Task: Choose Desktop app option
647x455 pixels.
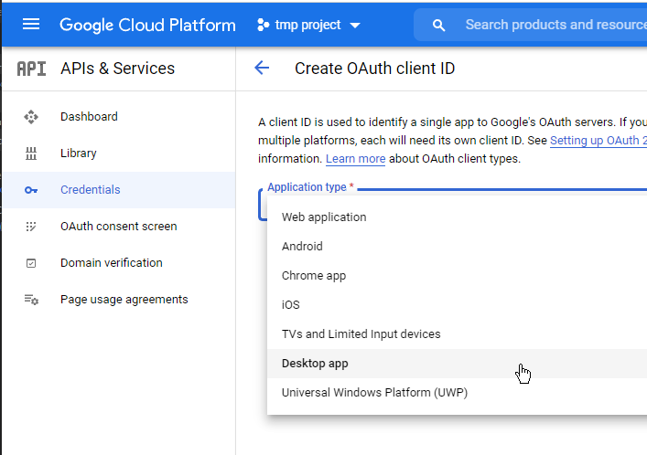Action: pos(315,364)
